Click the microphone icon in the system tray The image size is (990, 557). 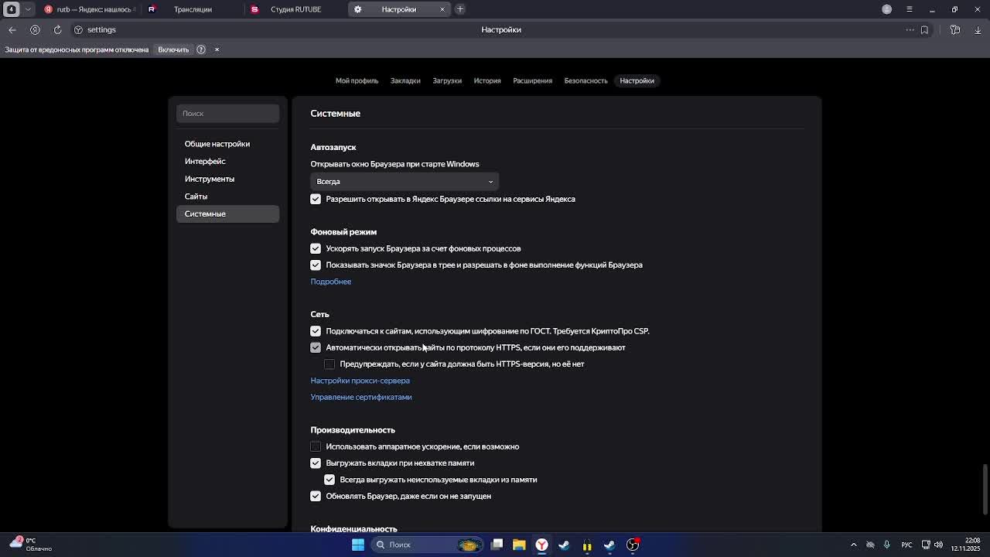coord(886,545)
